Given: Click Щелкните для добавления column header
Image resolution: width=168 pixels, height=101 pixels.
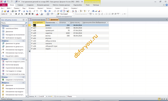Looking at the screenshot, I should [95, 23].
